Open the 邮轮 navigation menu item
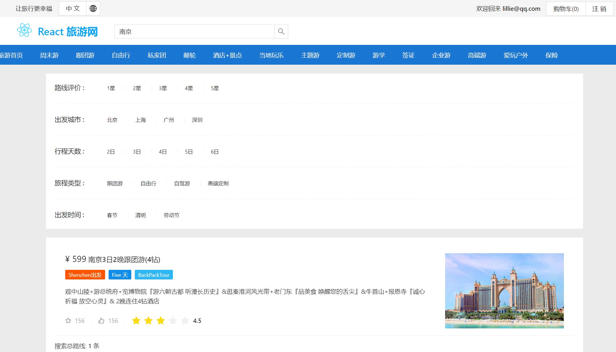The width and height of the screenshot is (616, 352). pos(190,55)
